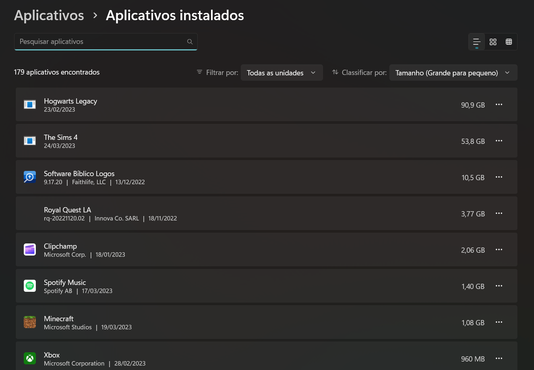
Task: Click the Spotify app icon
Action: (30, 286)
